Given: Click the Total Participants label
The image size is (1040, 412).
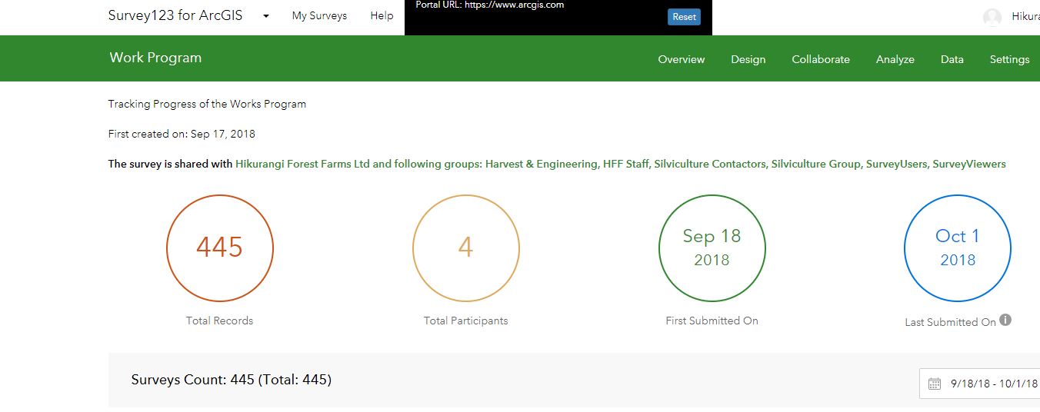Looking at the screenshot, I should point(465,321).
